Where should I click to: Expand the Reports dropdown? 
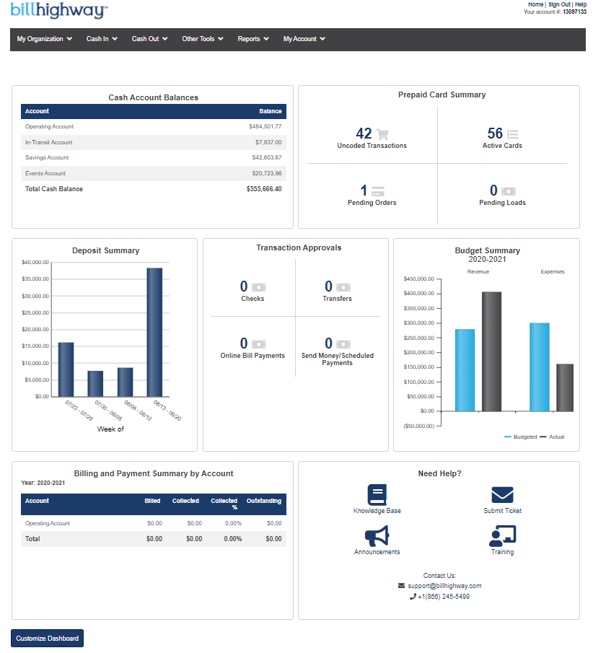point(252,39)
